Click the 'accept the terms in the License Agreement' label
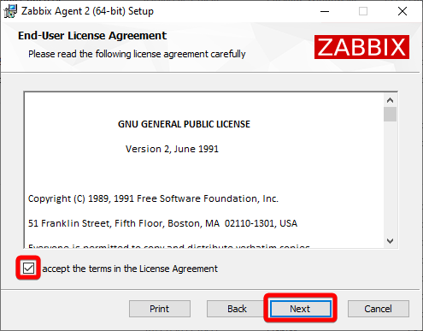The width and height of the screenshot is (423, 331). (x=130, y=269)
